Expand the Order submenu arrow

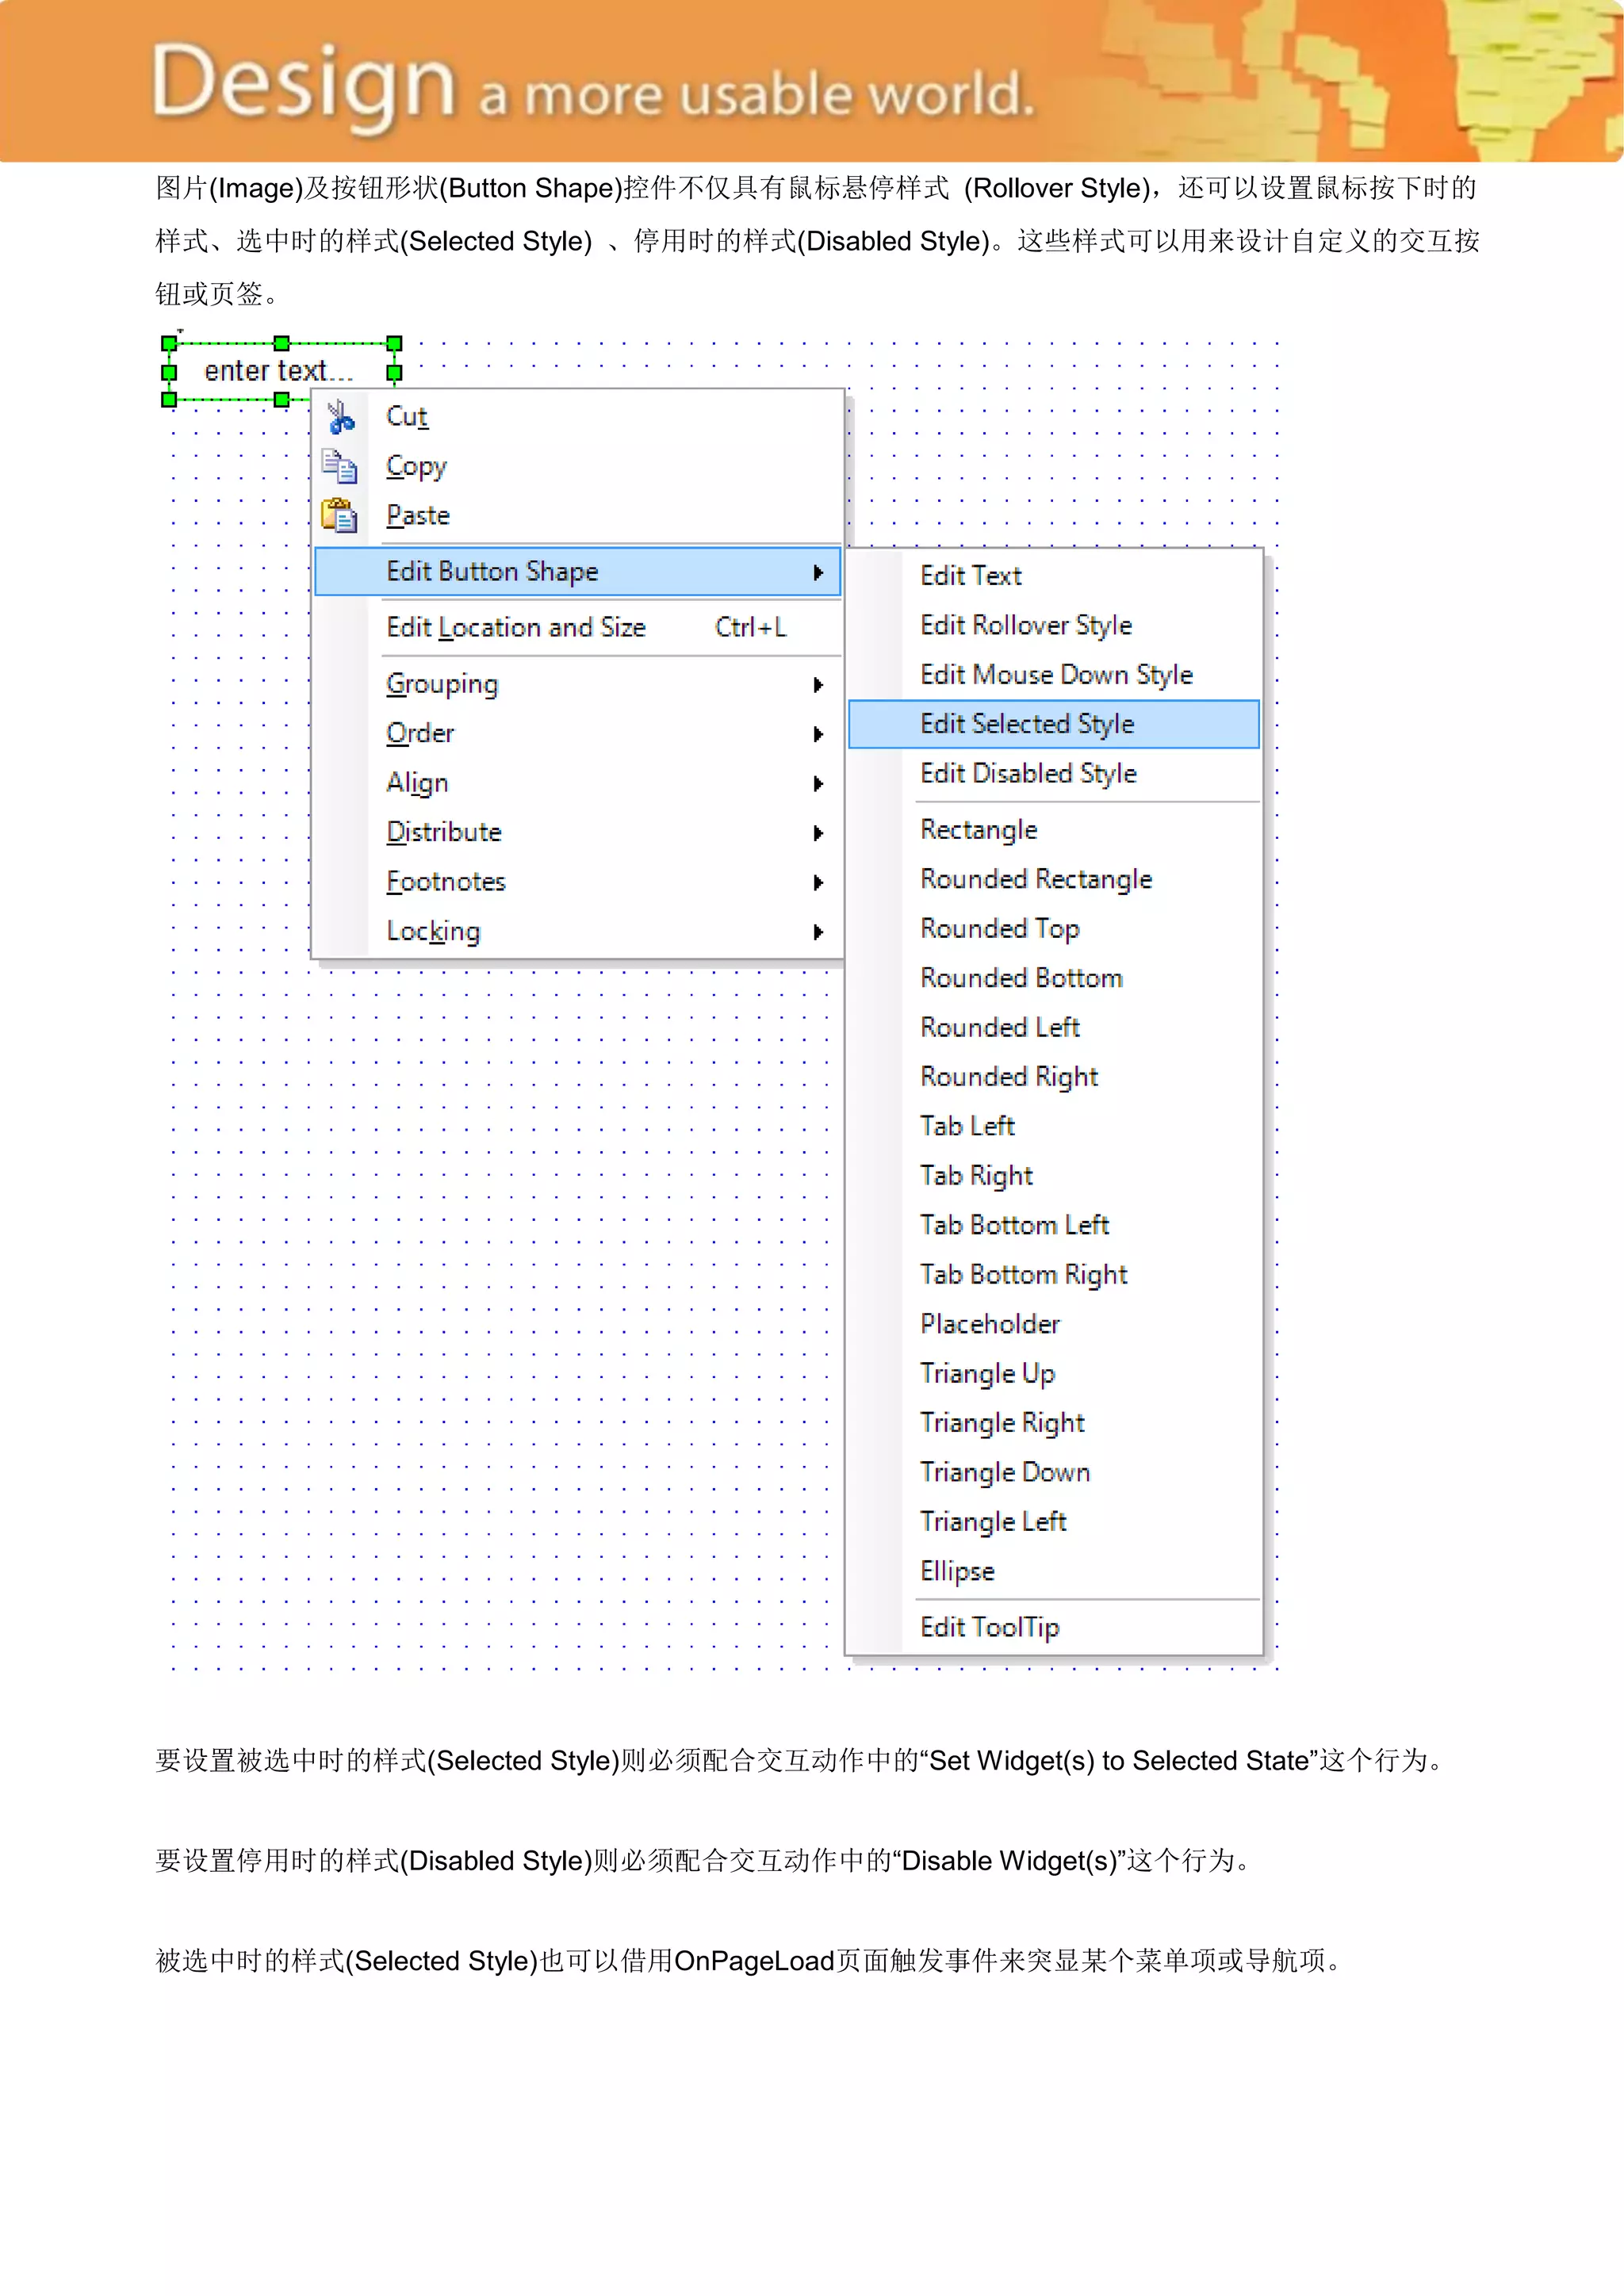818,734
